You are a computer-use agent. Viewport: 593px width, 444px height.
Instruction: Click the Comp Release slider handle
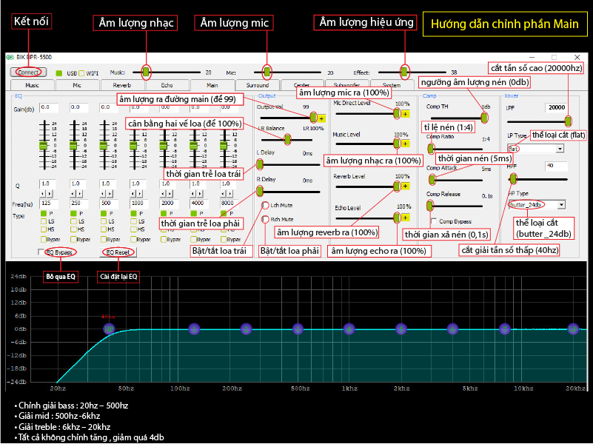tap(429, 206)
